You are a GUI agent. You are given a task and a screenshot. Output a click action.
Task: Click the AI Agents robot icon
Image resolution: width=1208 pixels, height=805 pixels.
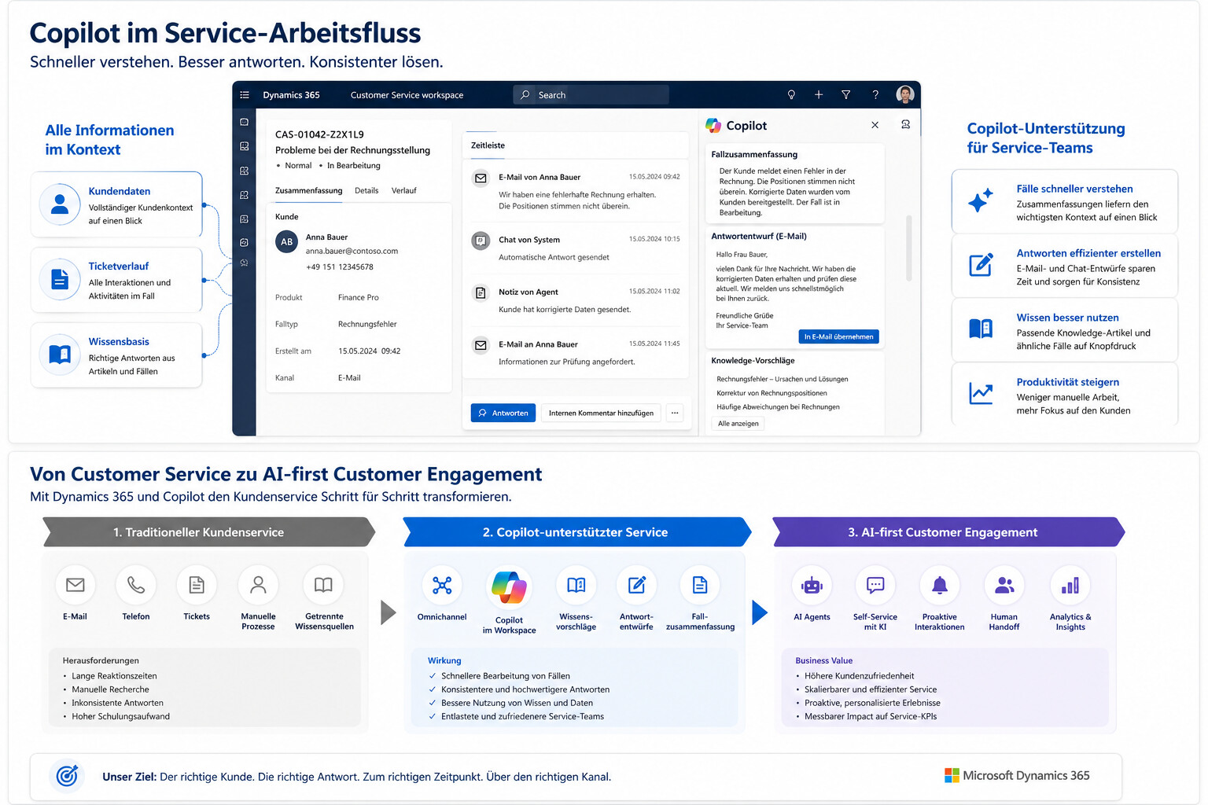coord(812,585)
